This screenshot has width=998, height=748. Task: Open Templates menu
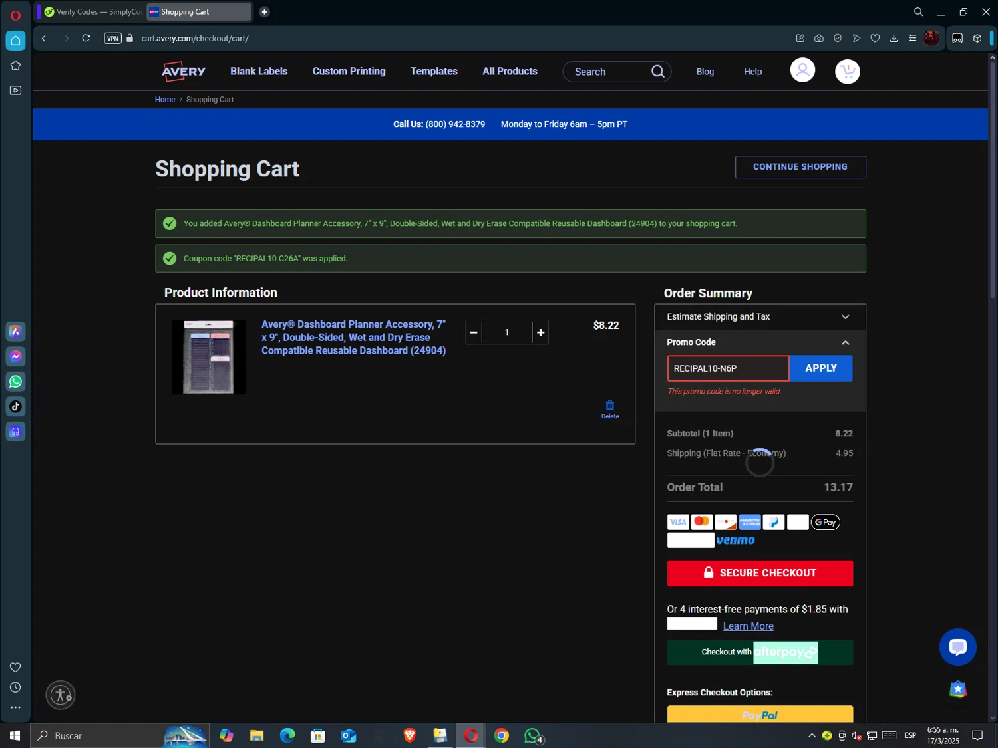[x=434, y=71]
